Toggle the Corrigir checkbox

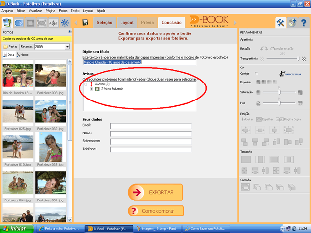256,74
